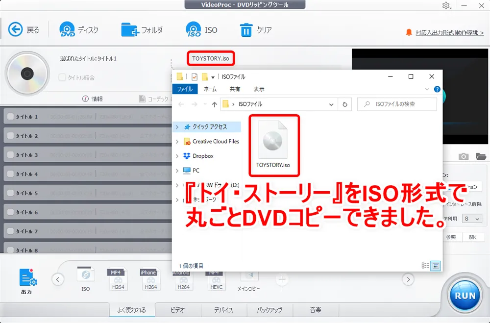
Task: Open the 出力 settings icon
Action: click(x=28, y=277)
